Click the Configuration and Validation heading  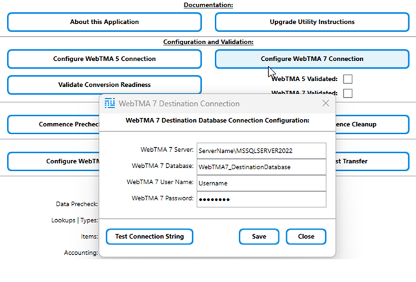208,42
